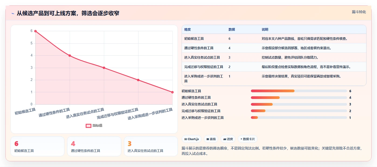This screenshot has width=377, height=167.
Task: Click the 初始候选工具 progress bar
Action: click(299, 91)
